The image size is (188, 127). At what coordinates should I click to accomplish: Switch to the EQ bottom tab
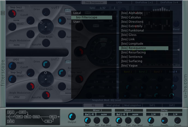point(93,105)
